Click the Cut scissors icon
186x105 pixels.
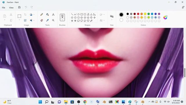click(11, 15)
